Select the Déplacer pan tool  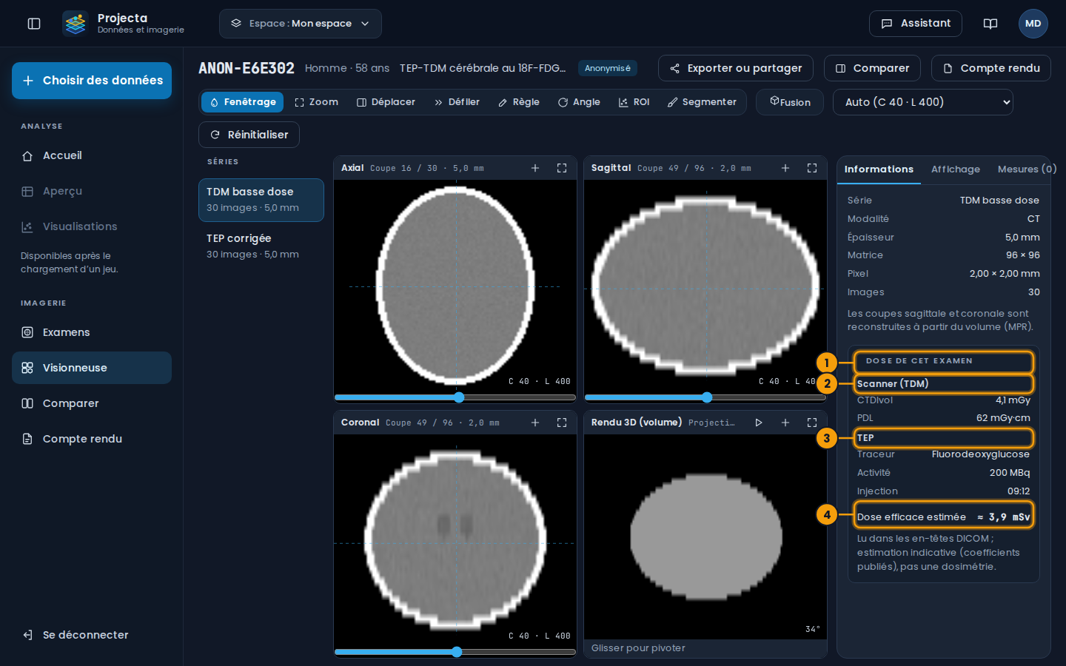pyautogui.click(x=386, y=102)
